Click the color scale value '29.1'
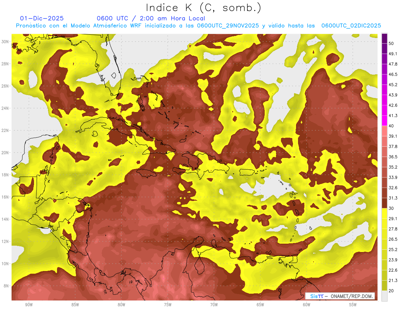Viewport: 400px width, 309px height. click(x=393, y=219)
